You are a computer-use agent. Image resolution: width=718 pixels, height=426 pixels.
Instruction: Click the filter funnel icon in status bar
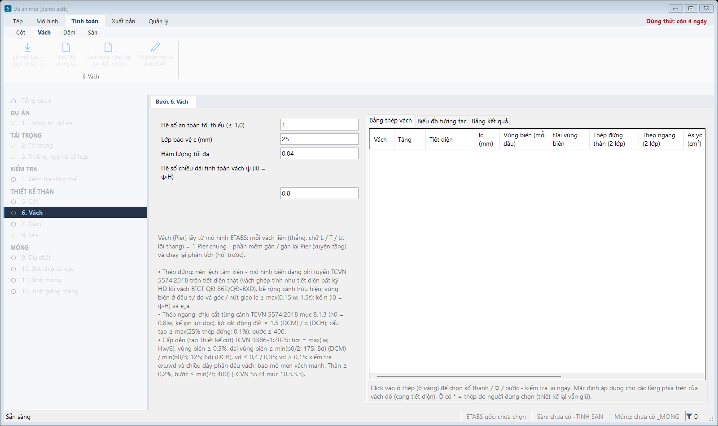689,417
